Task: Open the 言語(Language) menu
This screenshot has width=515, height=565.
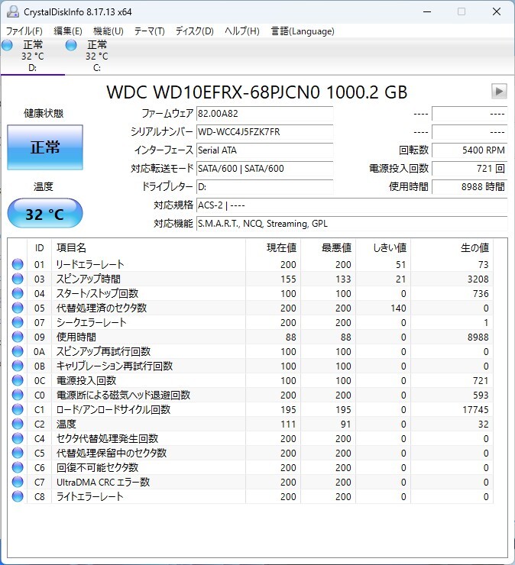Action: [303, 31]
